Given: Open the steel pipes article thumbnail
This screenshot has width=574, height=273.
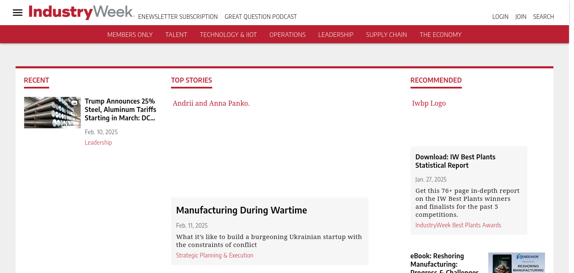Looking at the screenshot, I should [52, 112].
